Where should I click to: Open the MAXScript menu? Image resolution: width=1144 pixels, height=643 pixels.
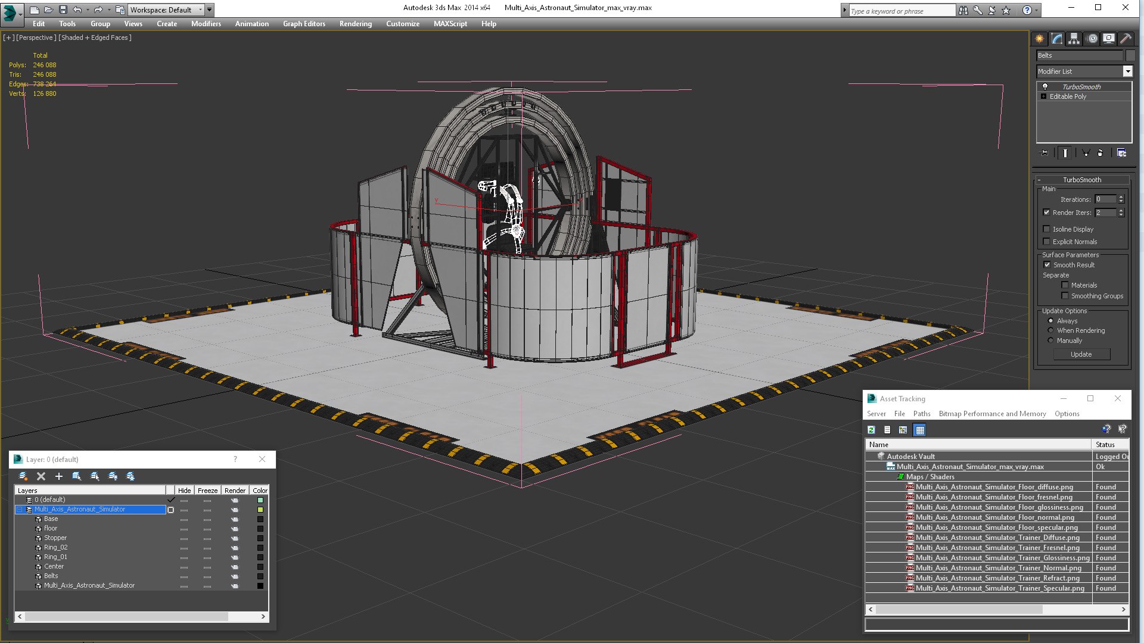point(450,24)
